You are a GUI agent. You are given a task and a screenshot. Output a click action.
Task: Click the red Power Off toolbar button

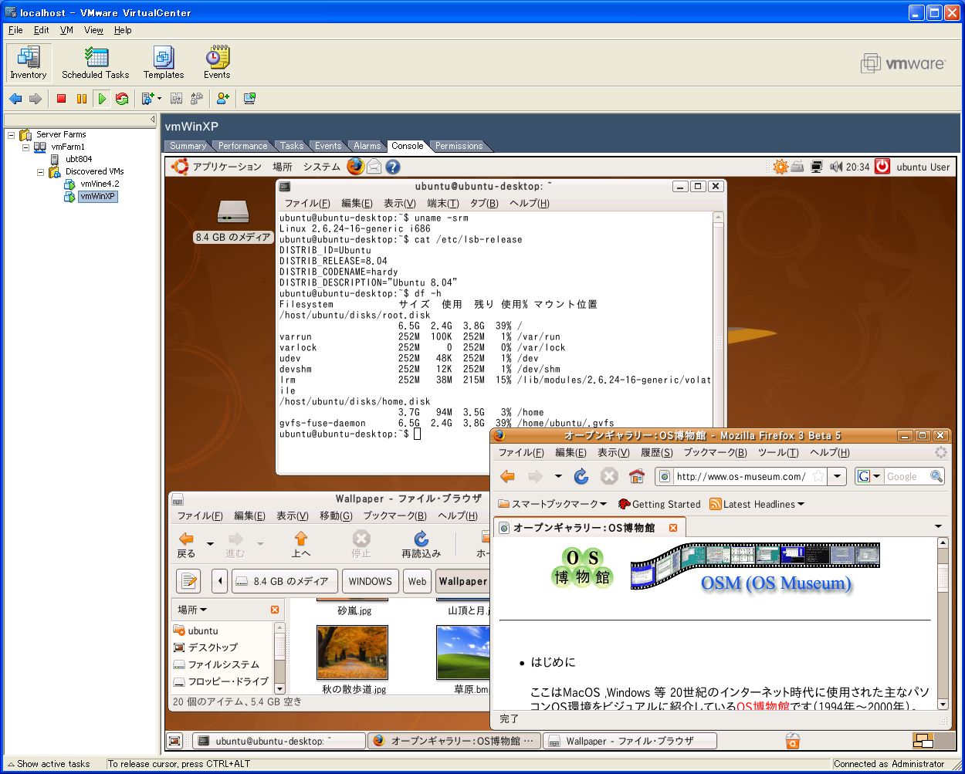coord(61,99)
